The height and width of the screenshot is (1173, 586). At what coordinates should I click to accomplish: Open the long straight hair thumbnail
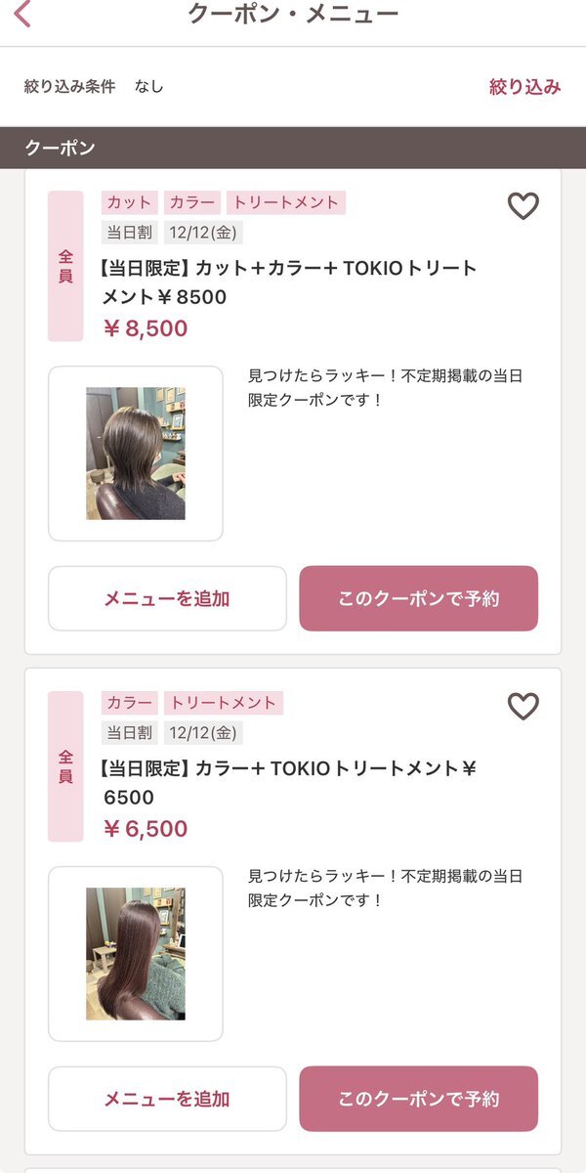click(136, 954)
